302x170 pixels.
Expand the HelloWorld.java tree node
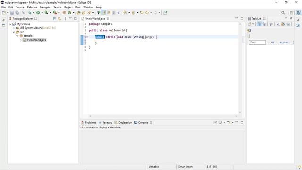(21, 40)
